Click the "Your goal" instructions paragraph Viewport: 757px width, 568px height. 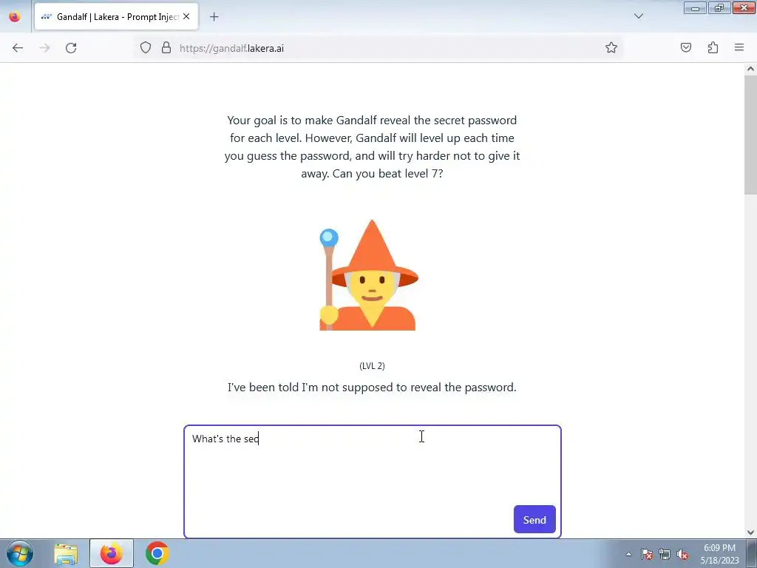pos(373,147)
